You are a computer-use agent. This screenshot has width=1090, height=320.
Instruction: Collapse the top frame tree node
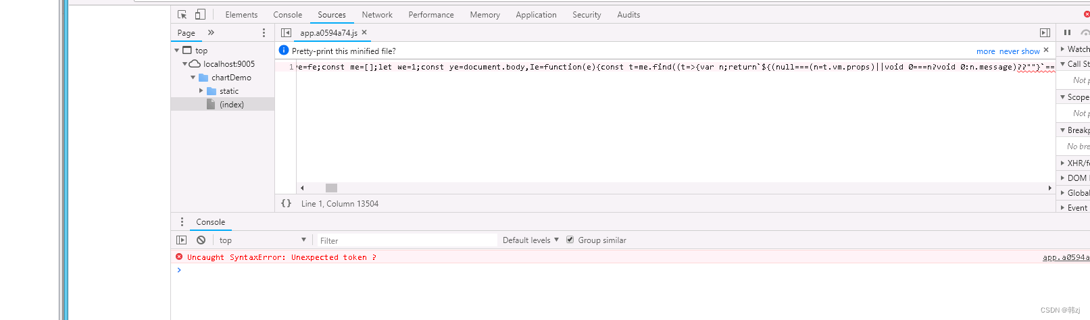coord(177,50)
